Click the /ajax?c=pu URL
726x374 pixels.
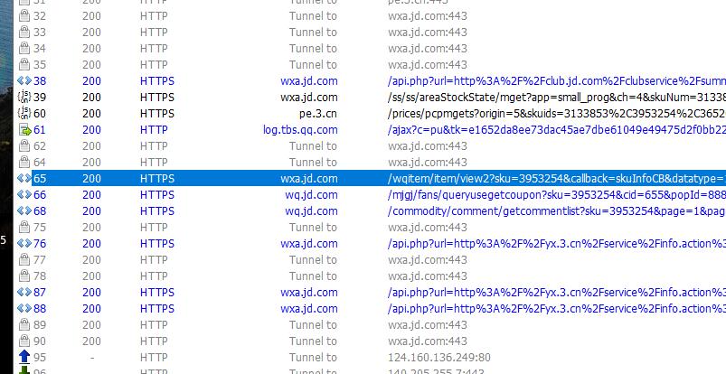pos(557,130)
